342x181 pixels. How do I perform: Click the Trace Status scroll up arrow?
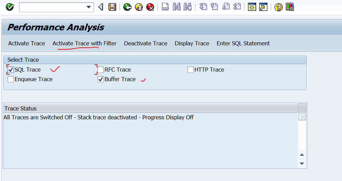point(302,155)
